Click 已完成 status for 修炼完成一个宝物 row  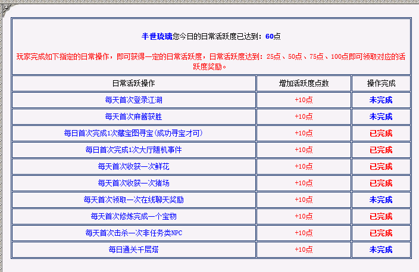[381, 216]
